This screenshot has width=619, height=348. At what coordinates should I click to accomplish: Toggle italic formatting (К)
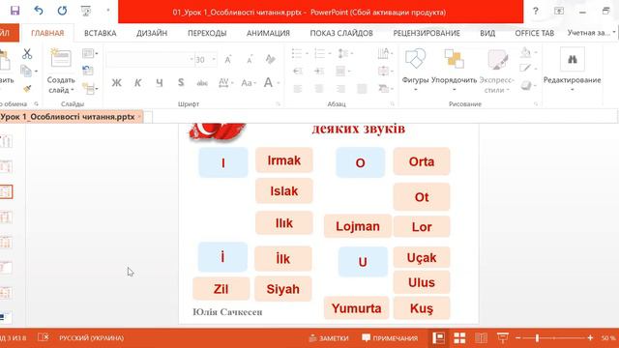pos(137,83)
